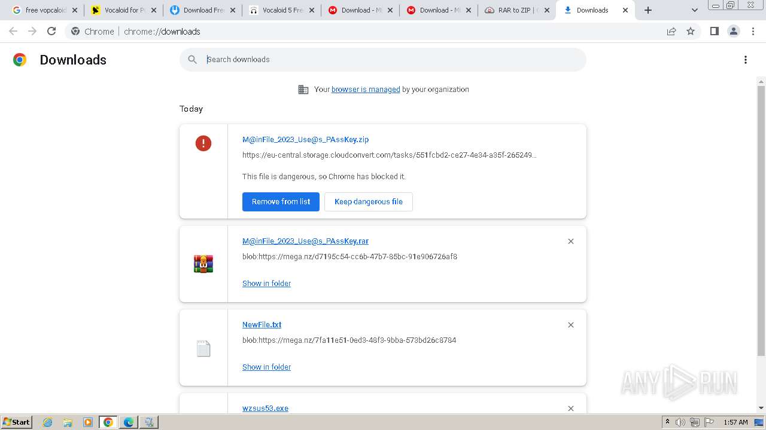766x430 pixels.
Task: Open M@inFile_2023_Use@s_PAssKey.zip link
Action: pyautogui.click(x=305, y=139)
